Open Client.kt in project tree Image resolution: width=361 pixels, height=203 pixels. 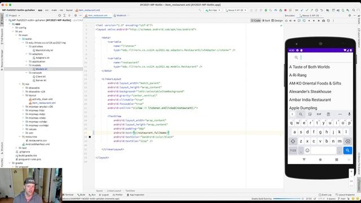click(x=39, y=77)
